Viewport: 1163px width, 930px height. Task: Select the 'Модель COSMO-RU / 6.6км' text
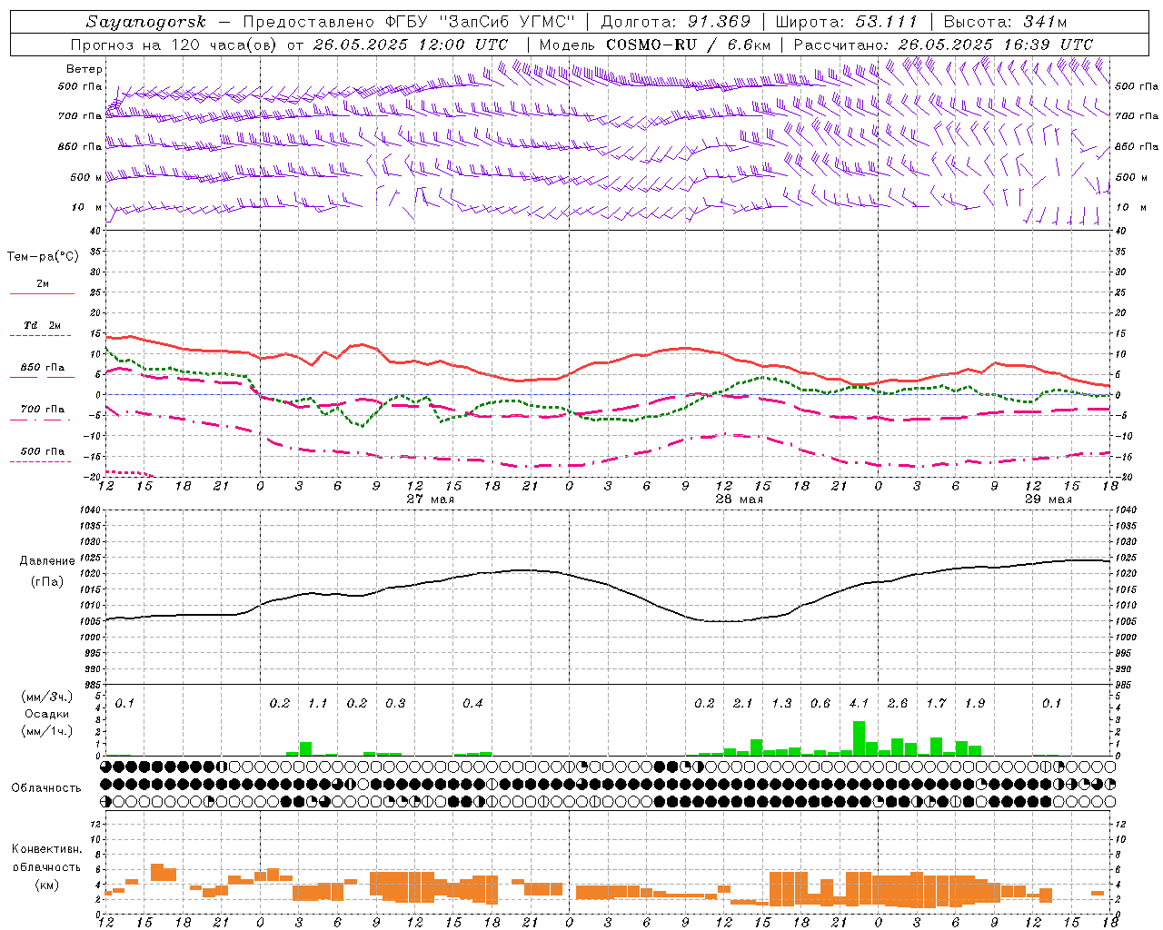point(655,45)
